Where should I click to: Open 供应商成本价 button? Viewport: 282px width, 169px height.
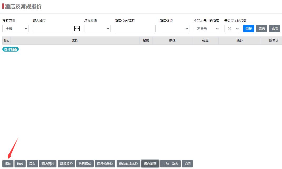click(x=128, y=164)
